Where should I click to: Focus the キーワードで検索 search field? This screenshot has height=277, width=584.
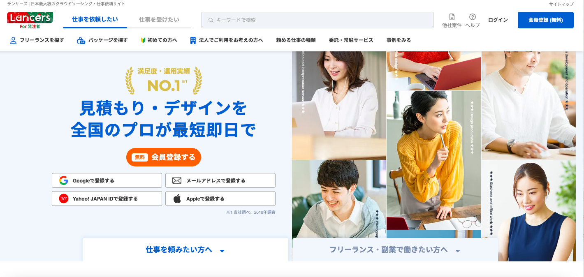317,20
